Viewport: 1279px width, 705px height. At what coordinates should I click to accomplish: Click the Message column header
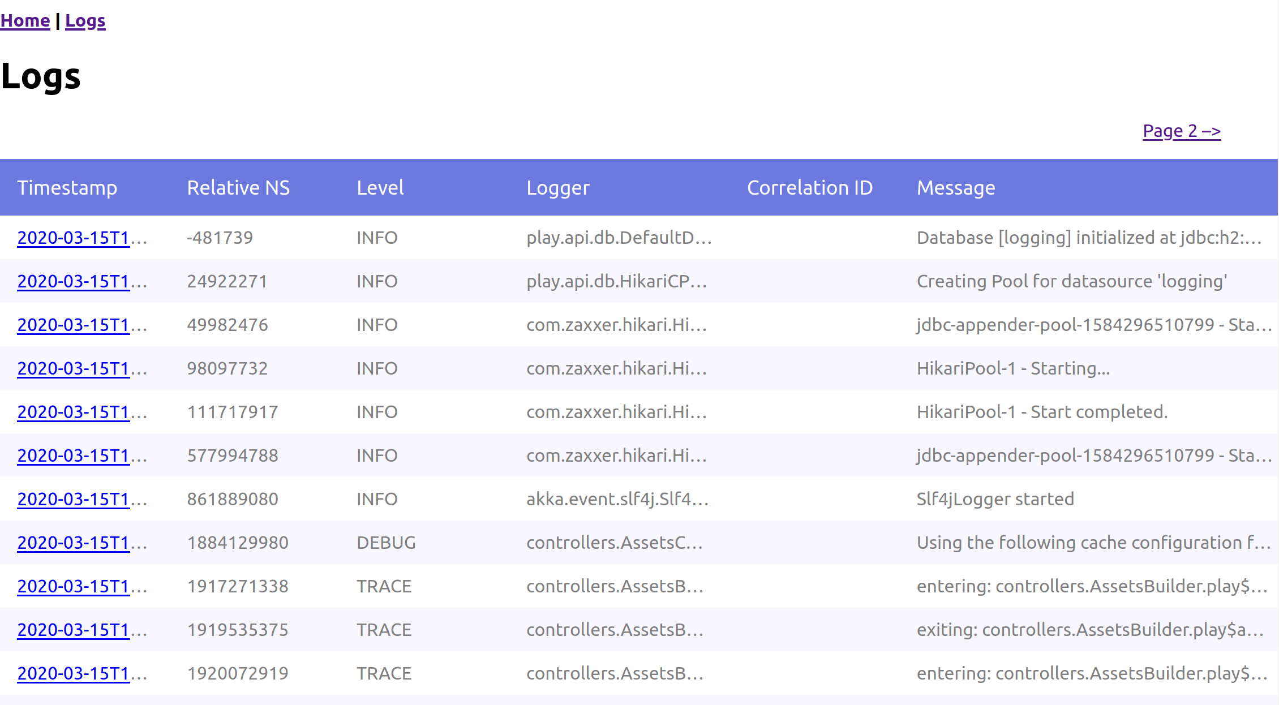point(956,187)
